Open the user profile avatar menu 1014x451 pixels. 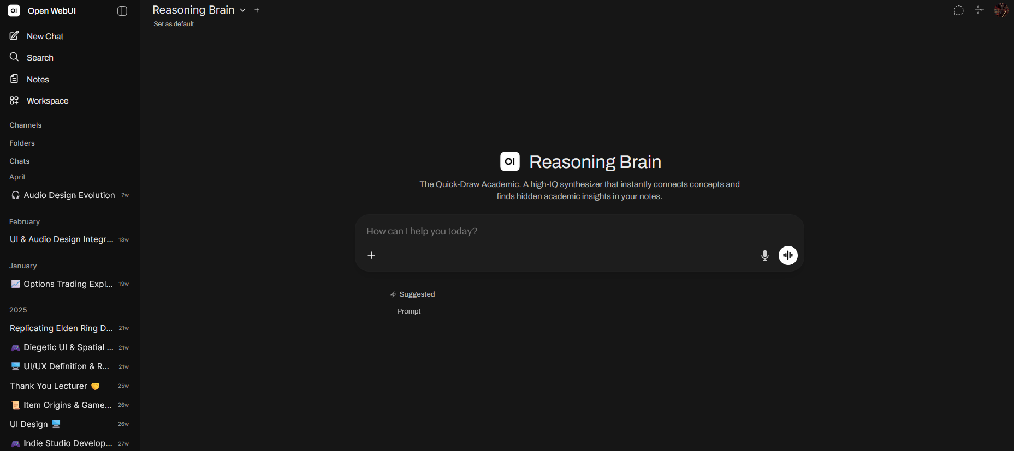(1001, 10)
